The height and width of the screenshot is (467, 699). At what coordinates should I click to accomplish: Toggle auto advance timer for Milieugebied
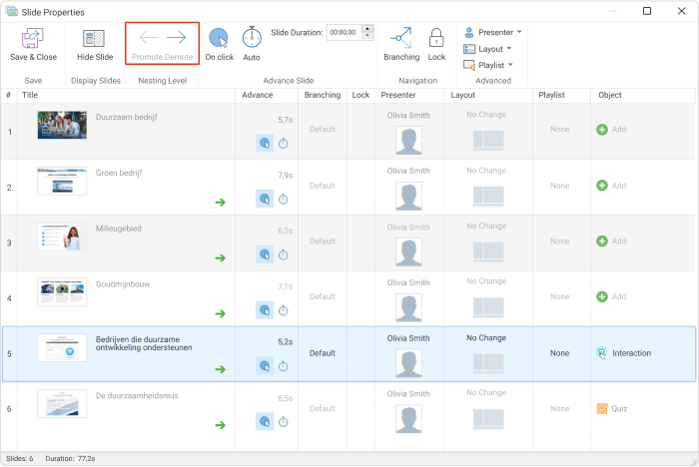point(283,254)
